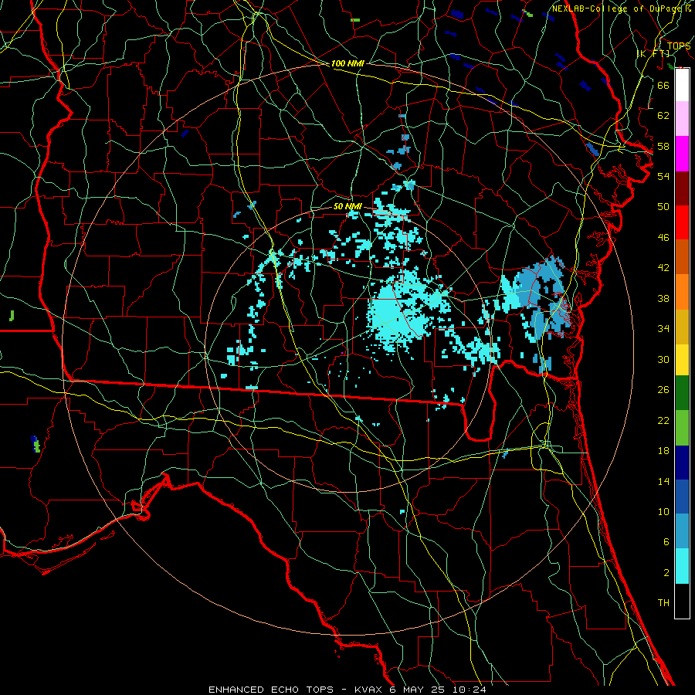695x695 pixels.
Task: Click the K FT units label
Action: 653,53
